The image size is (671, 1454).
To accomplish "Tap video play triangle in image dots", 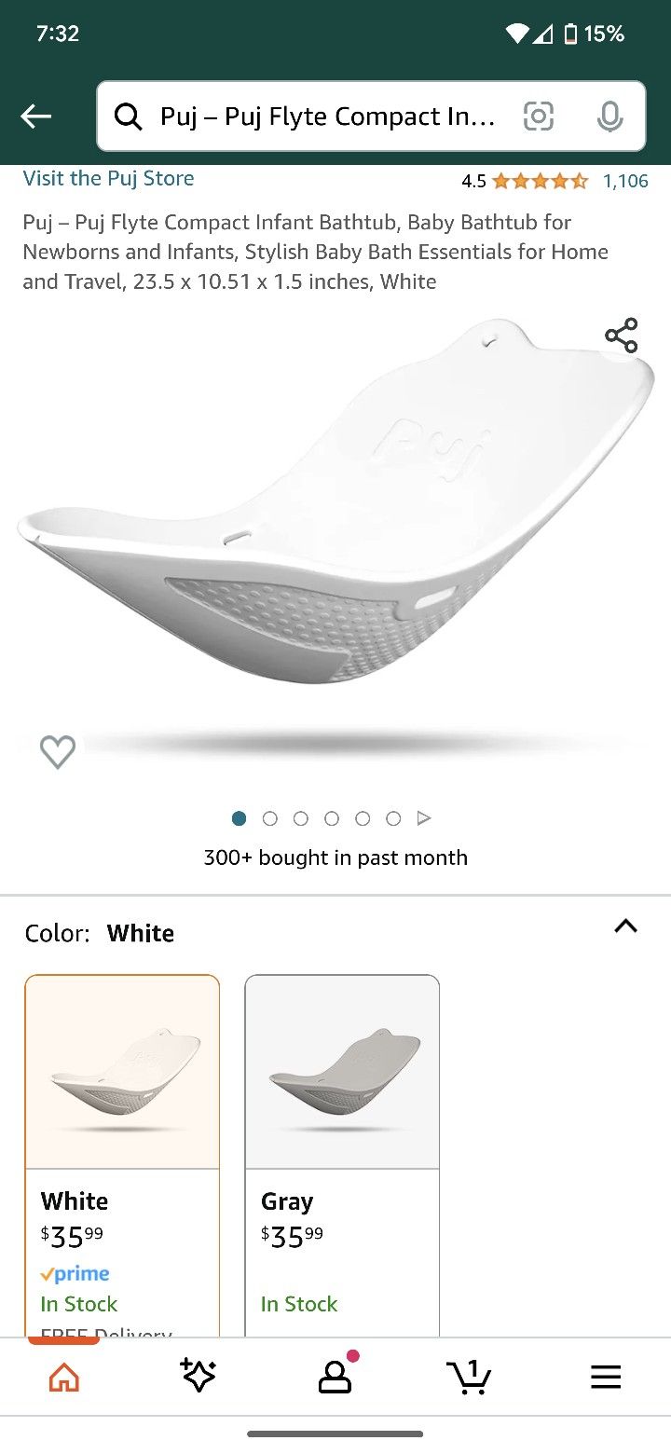I will (x=424, y=818).
